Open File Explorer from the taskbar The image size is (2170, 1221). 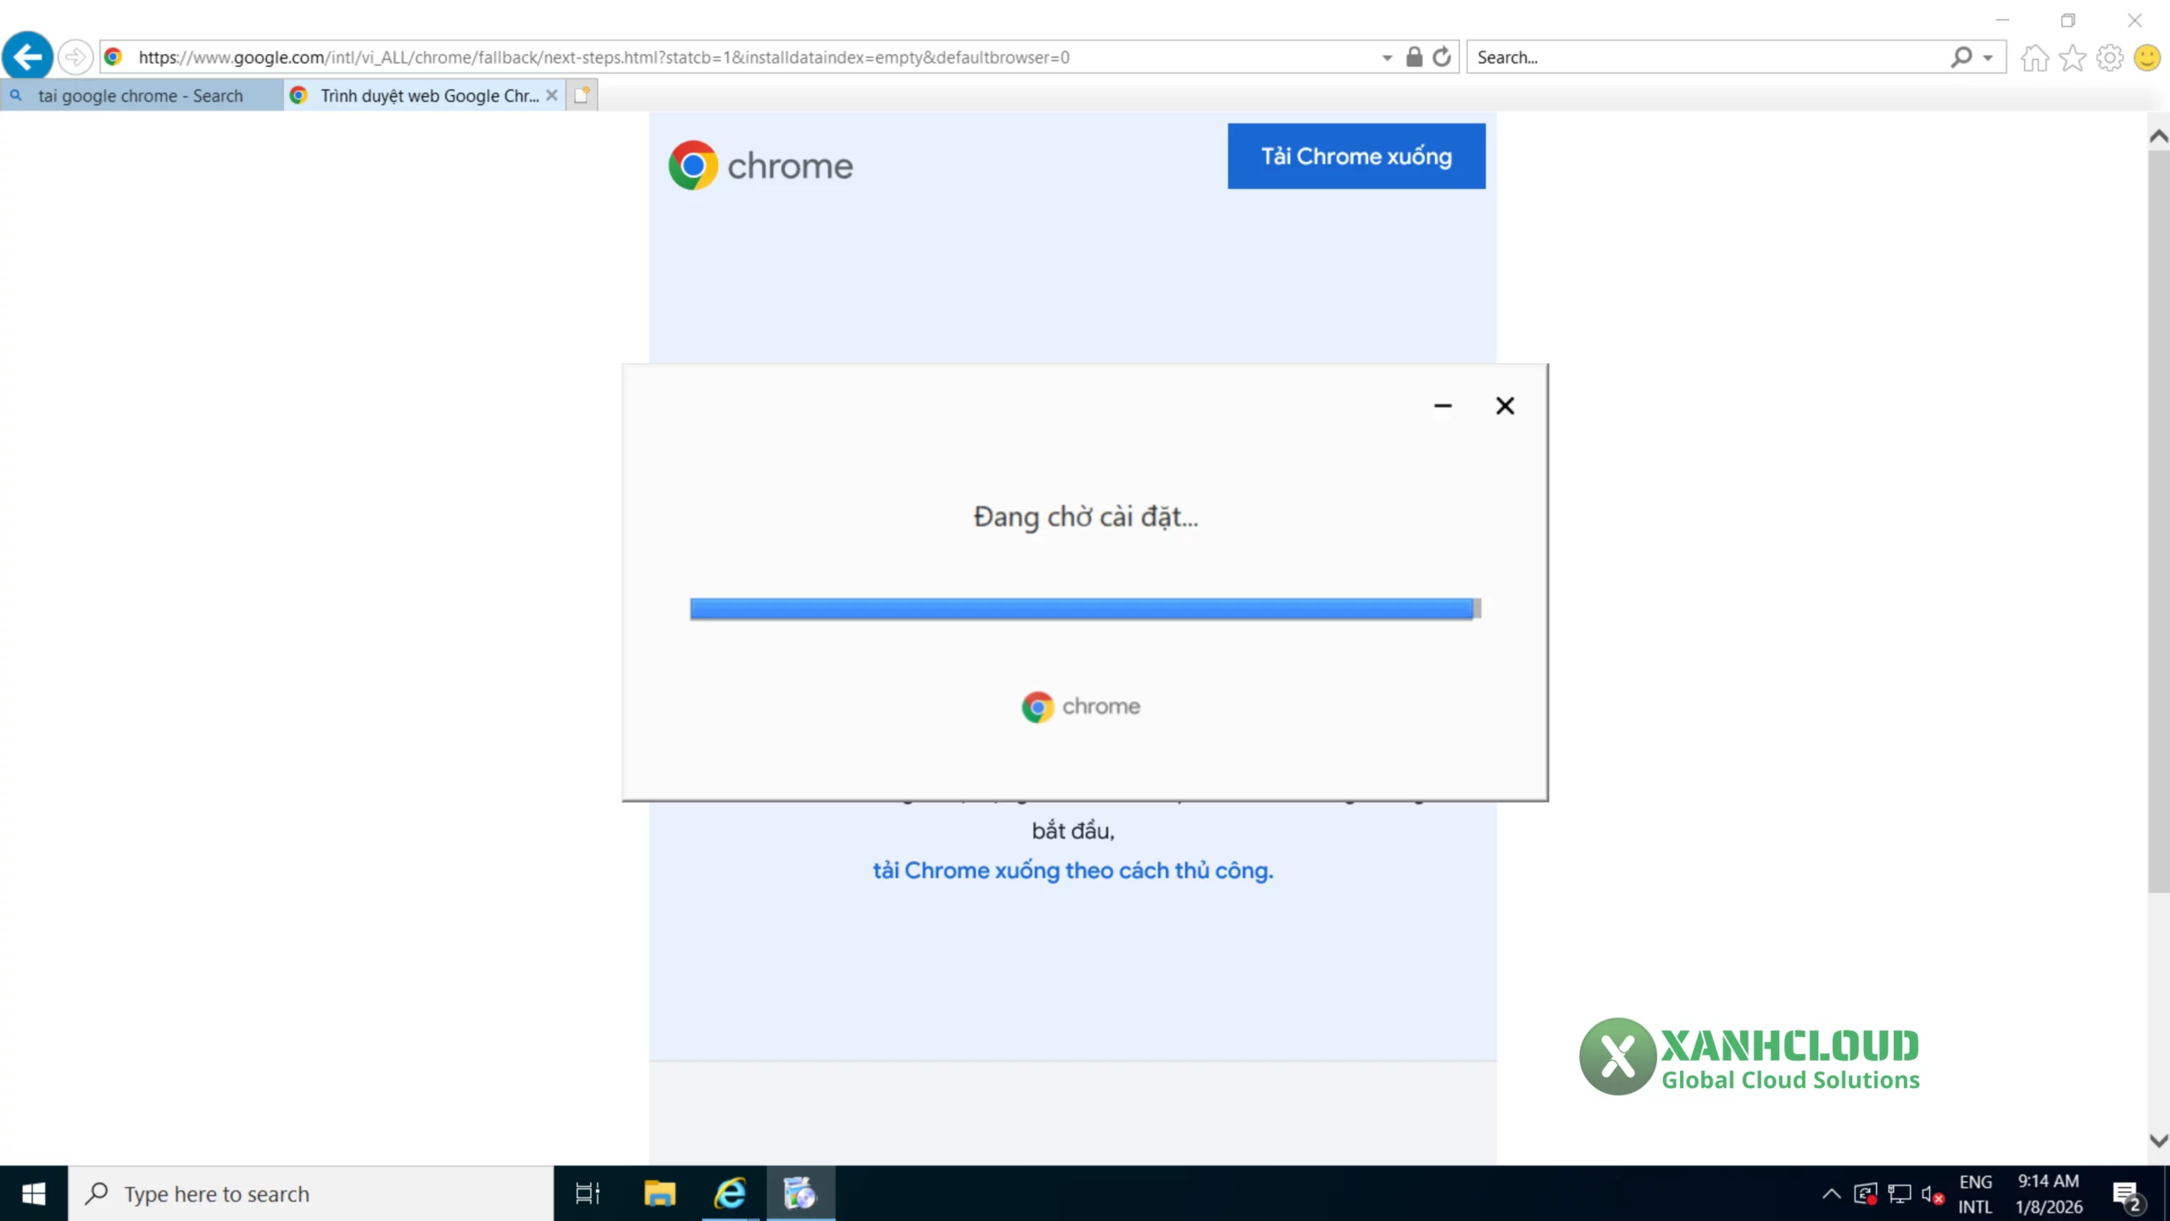click(x=659, y=1193)
